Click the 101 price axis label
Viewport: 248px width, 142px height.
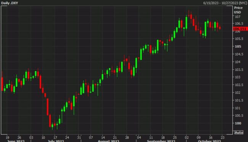(238, 108)
